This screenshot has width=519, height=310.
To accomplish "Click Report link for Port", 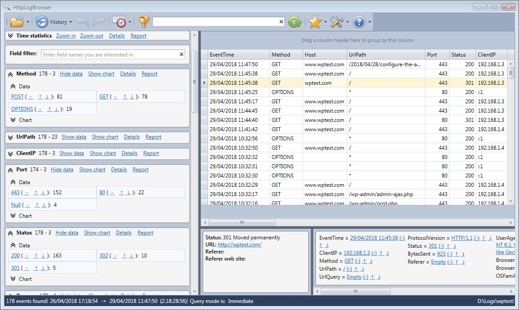I will [x=140, y=170].
